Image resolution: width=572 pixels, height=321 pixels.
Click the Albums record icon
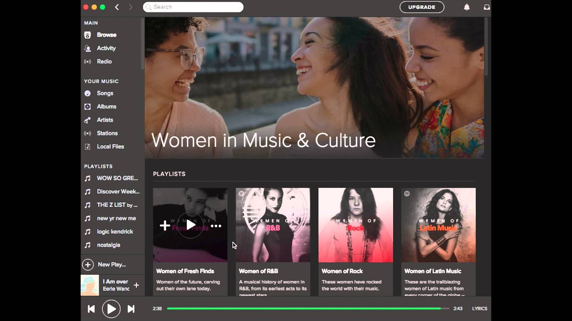tap(88, 107)
